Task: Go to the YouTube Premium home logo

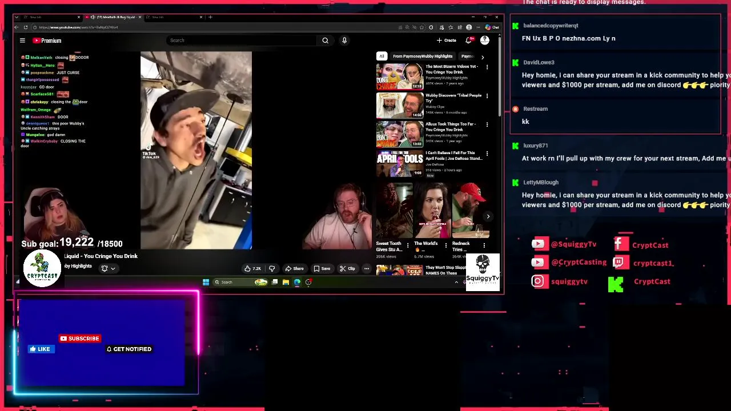Action: 47,41
